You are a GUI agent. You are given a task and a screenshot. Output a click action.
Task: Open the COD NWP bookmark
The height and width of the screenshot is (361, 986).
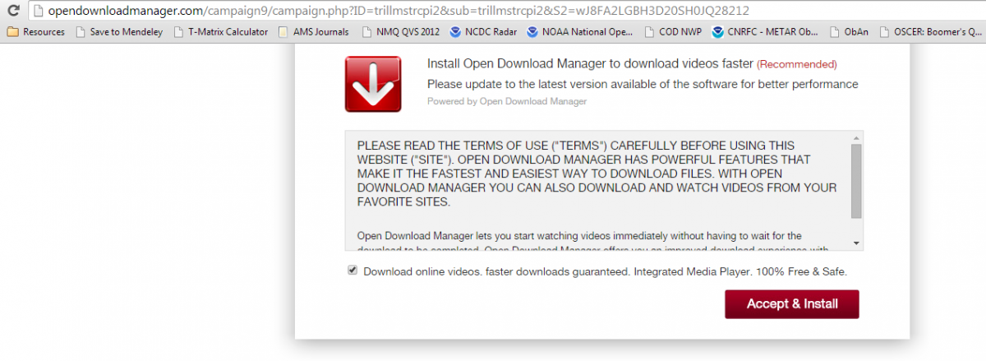672,32
